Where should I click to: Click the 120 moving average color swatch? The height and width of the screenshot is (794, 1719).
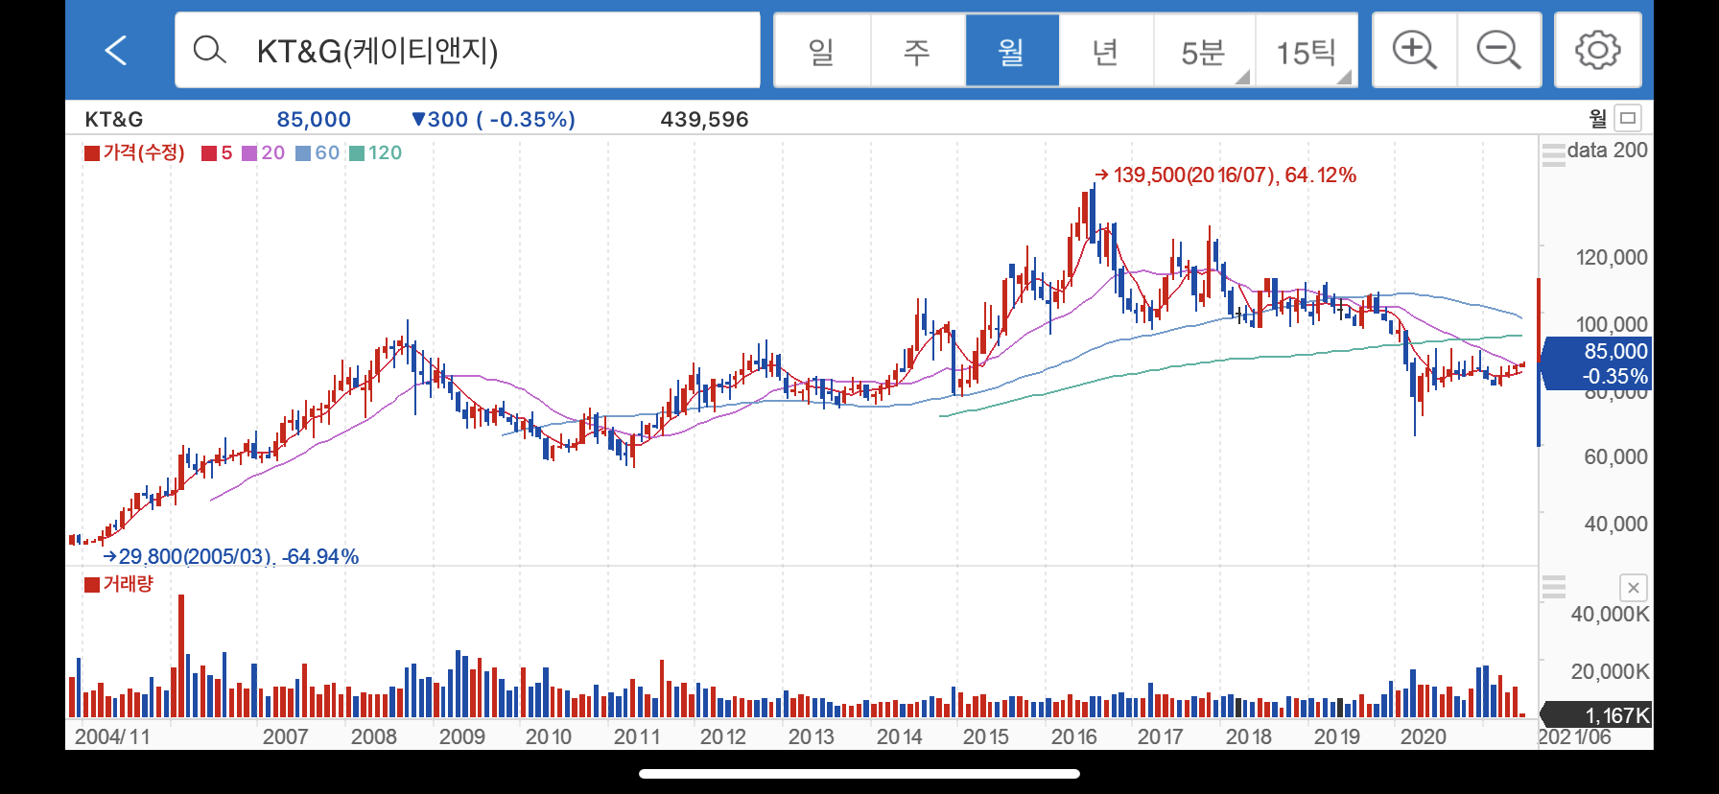pyautogui.click(x=357, y=153)
